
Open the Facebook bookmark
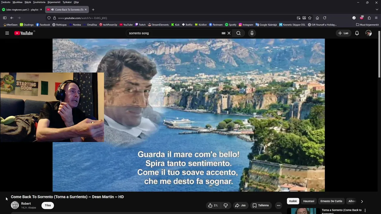(43, 25)
